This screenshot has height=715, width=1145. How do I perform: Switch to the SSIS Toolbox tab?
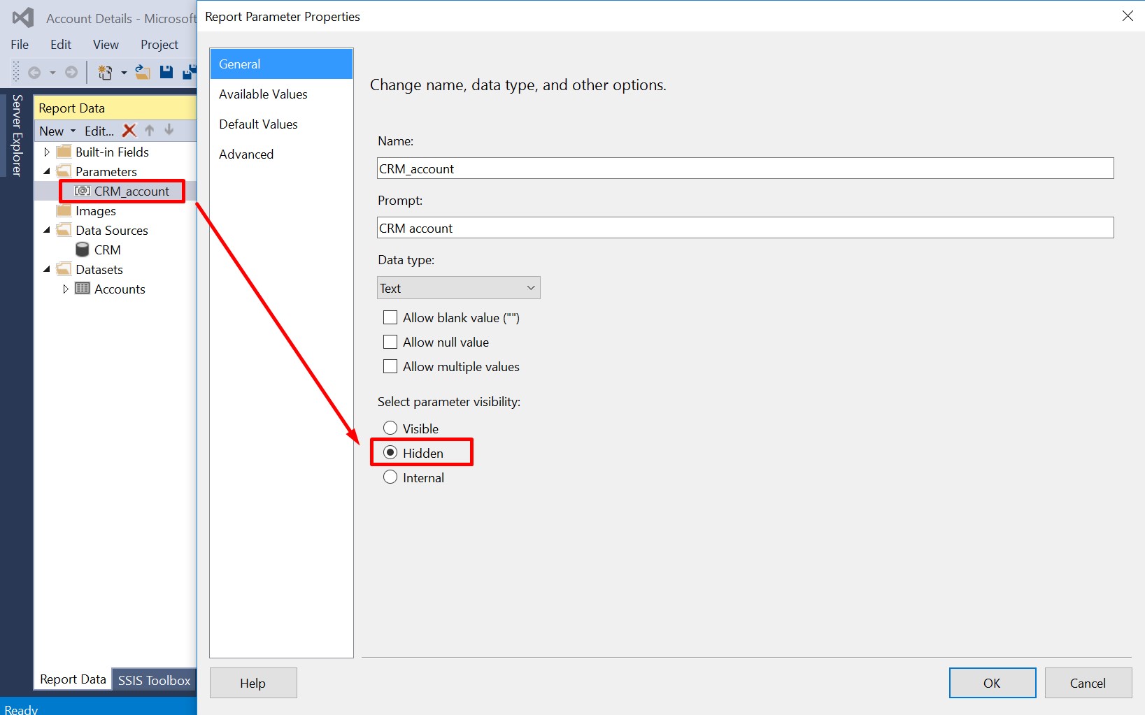point(153,679)
